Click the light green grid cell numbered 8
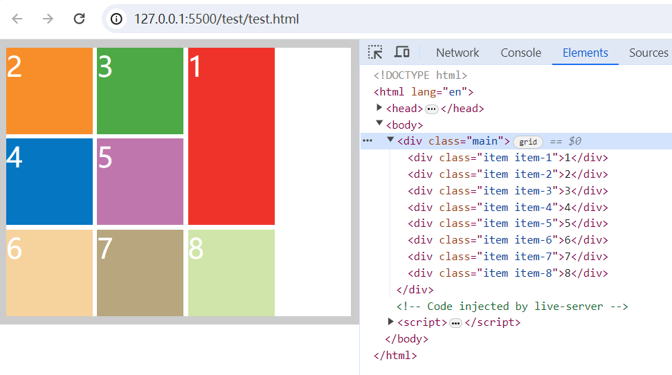 [231, 273]
